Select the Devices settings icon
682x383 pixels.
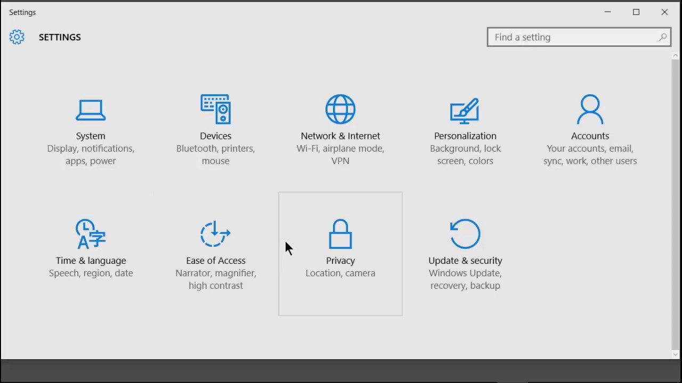click(215, 110)
